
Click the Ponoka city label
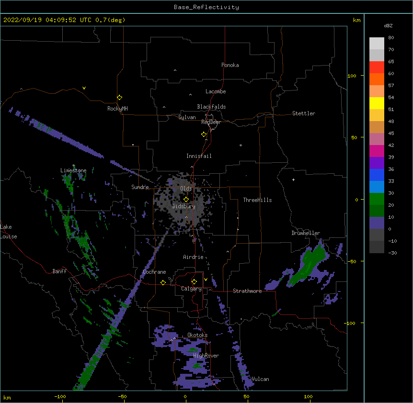230,65
